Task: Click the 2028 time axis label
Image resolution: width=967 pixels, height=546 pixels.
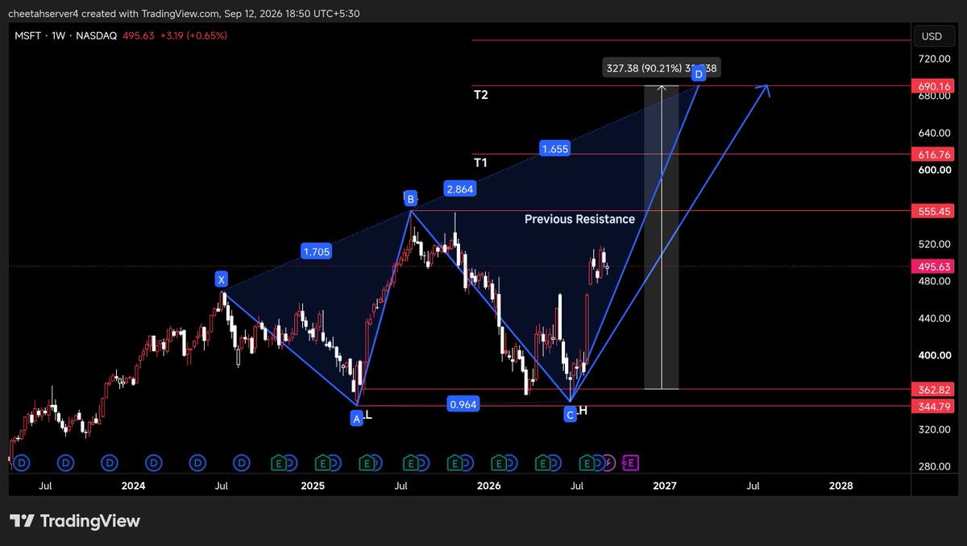Action: pos(840,486)
